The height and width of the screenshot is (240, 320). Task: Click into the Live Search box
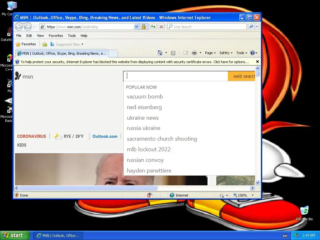(207, 27)
